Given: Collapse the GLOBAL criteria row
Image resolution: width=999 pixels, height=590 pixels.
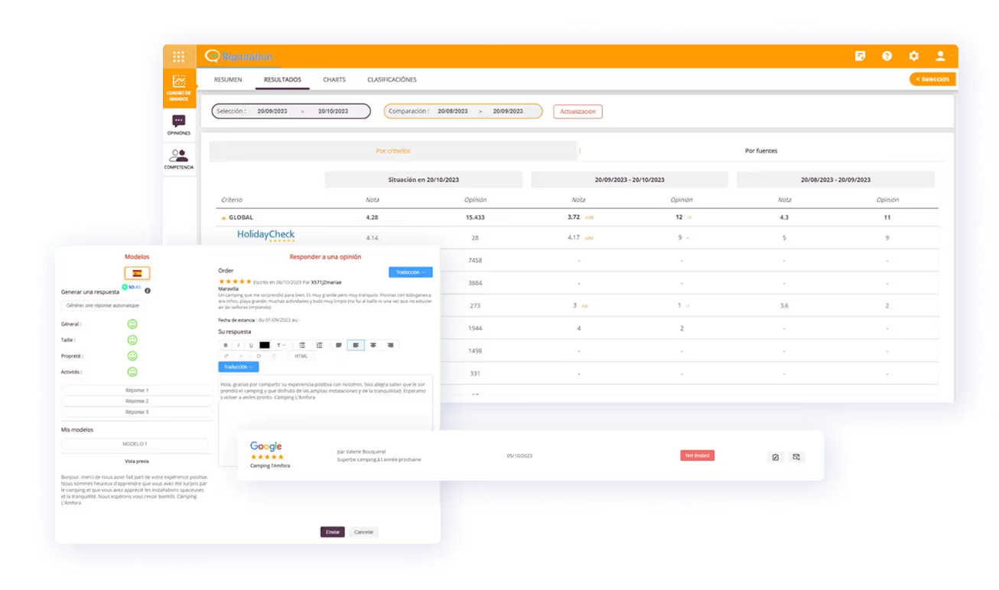Looking at the screenshot, I should [223, 218].
